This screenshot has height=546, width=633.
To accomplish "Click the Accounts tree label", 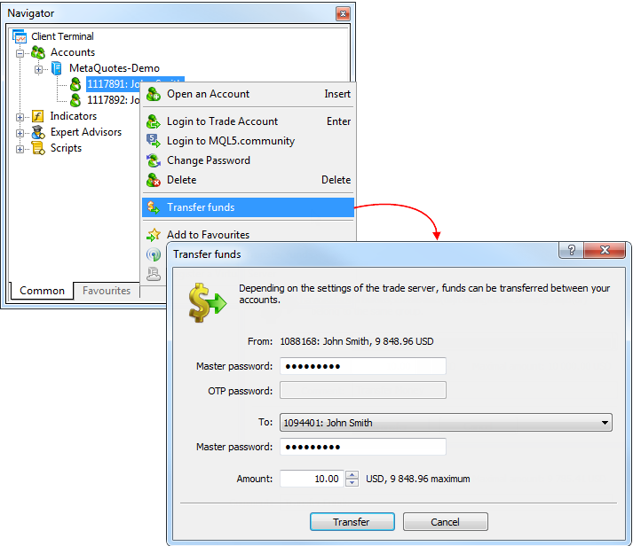I will pos(73,52).
